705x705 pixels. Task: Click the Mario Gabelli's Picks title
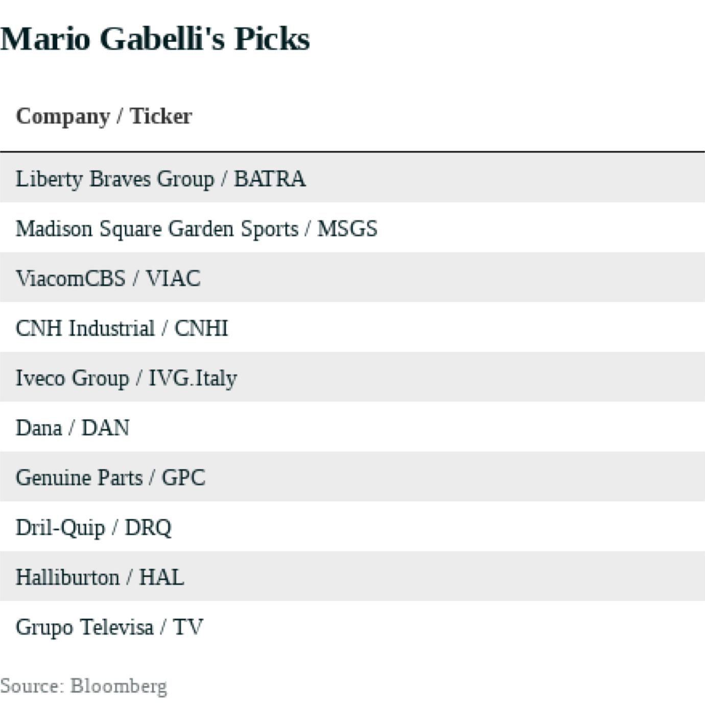click(155, 39)
